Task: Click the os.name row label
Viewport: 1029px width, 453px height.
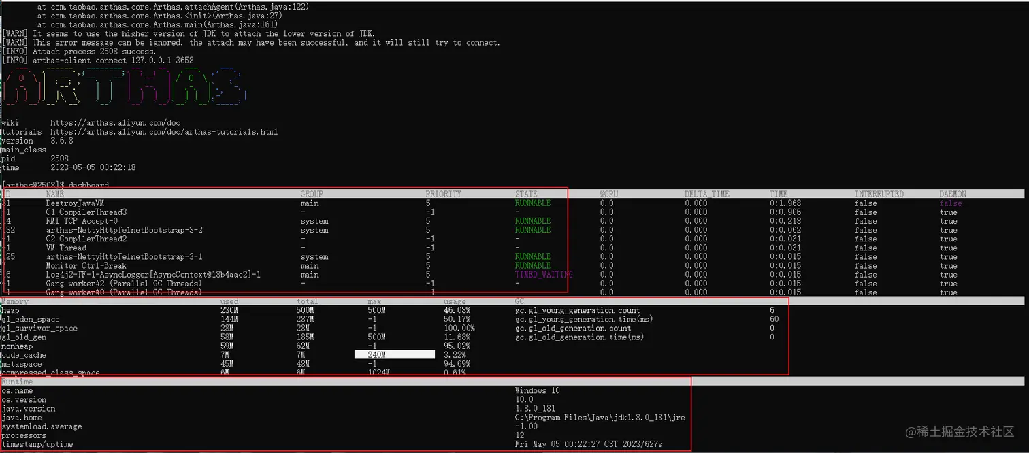Action: pyautogui.click(x=17, y=390)
